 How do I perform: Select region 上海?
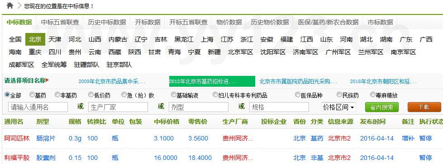coord(207,39)
